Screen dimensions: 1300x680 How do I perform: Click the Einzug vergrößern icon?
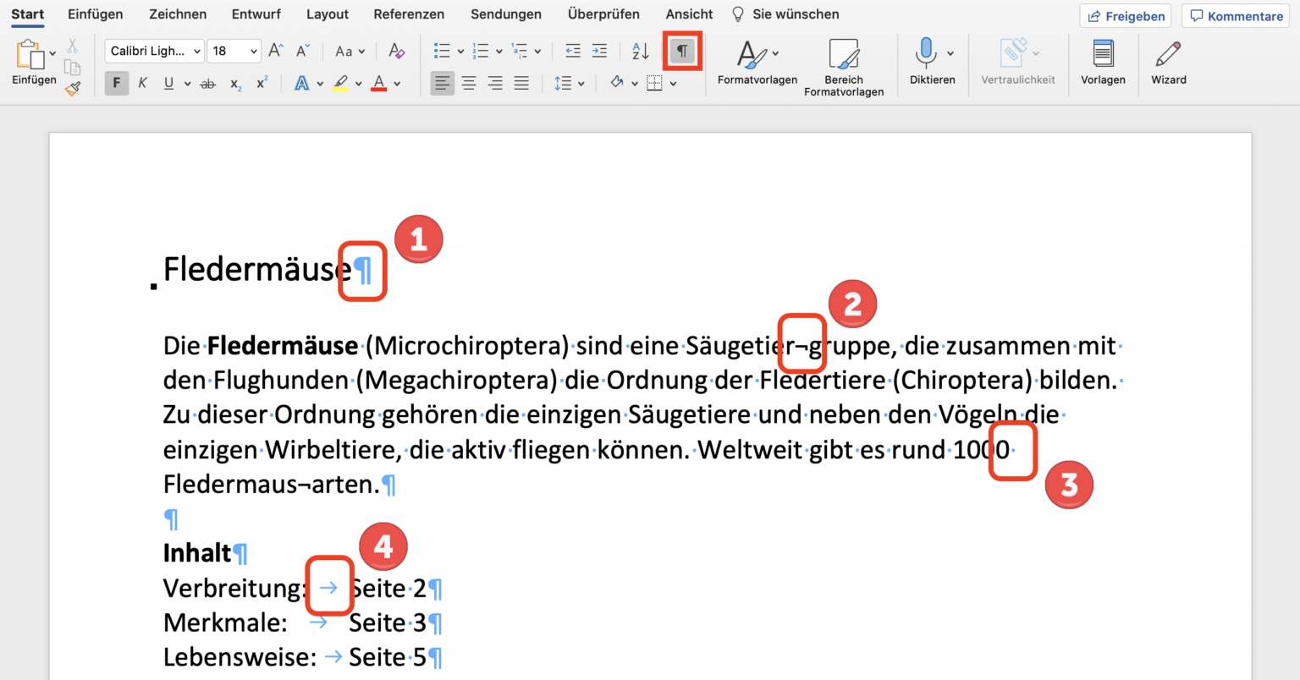tap(600, 51)
